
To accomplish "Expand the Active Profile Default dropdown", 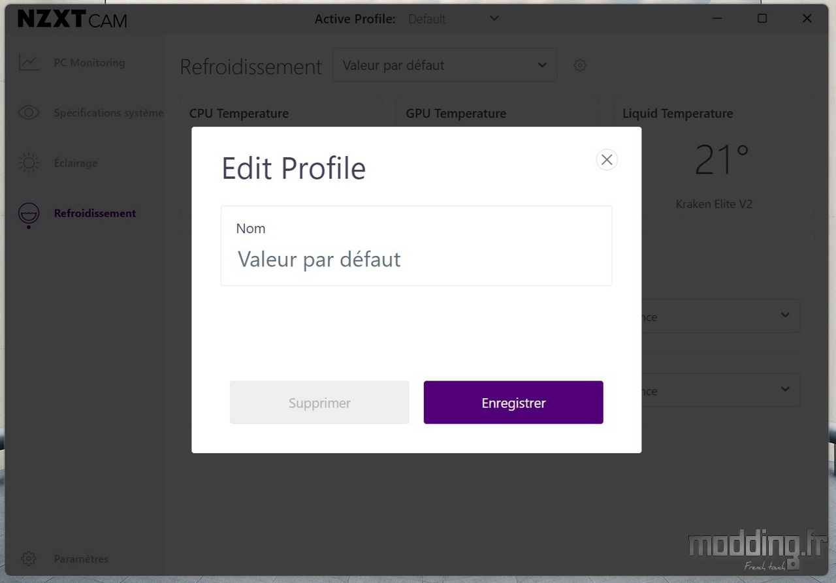I will (453, 19).
